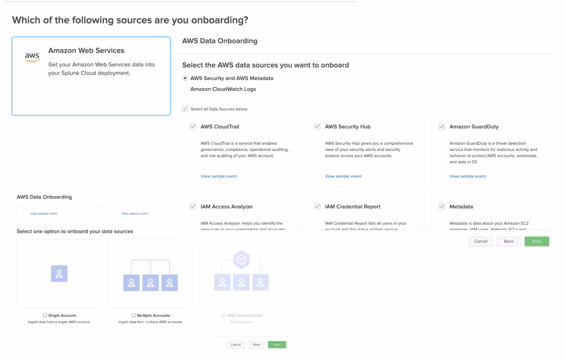
Task: Choose the Amazon CloudWatch Logs radio option
Action: (x=185, y=89)
